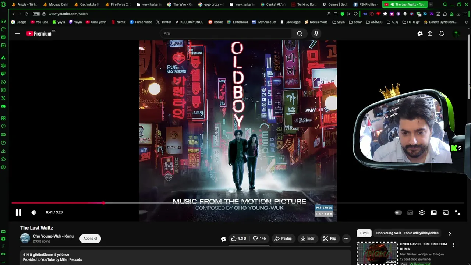This screenshot has width=471, height=265.
Task: Mute the video using the speaker icon
Action: pos(34,212)
